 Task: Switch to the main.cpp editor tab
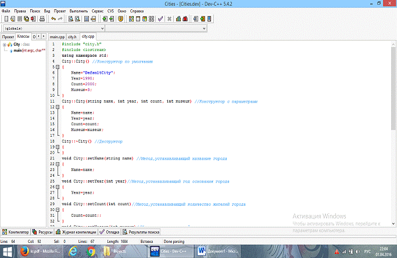point(56,36)
